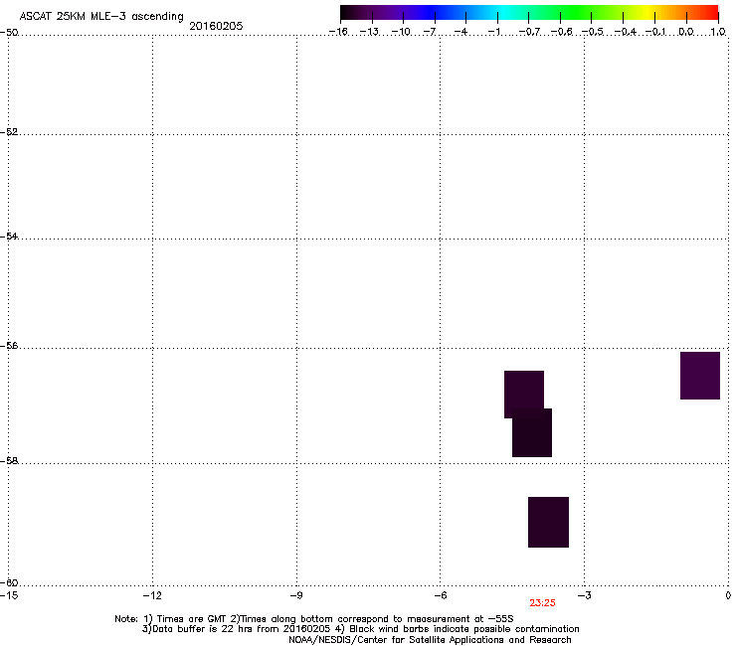Viewport: 736px width, 646px height.
Task: Click the NOAA/NESDIS credit line
Action: coord(430,640)
